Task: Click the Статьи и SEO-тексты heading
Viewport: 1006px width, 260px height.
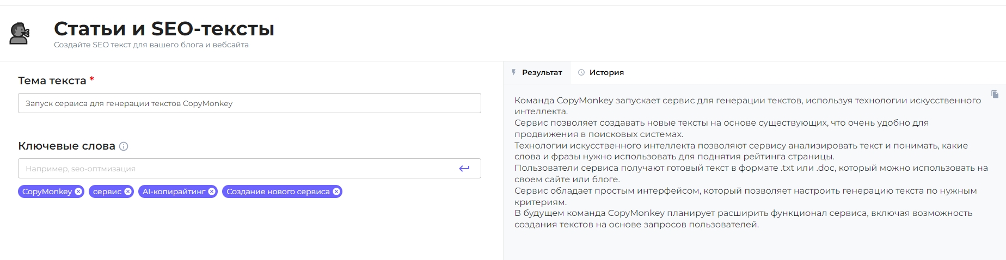Action: tap(164, 28)
